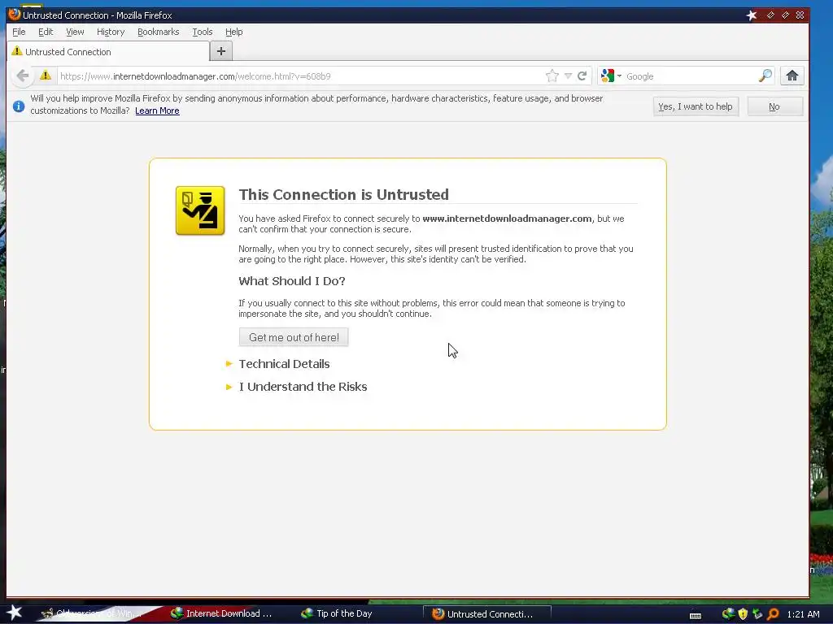
Task: Switch to Internet Download Manager taskbar item
Action: [x=221, y=613]
